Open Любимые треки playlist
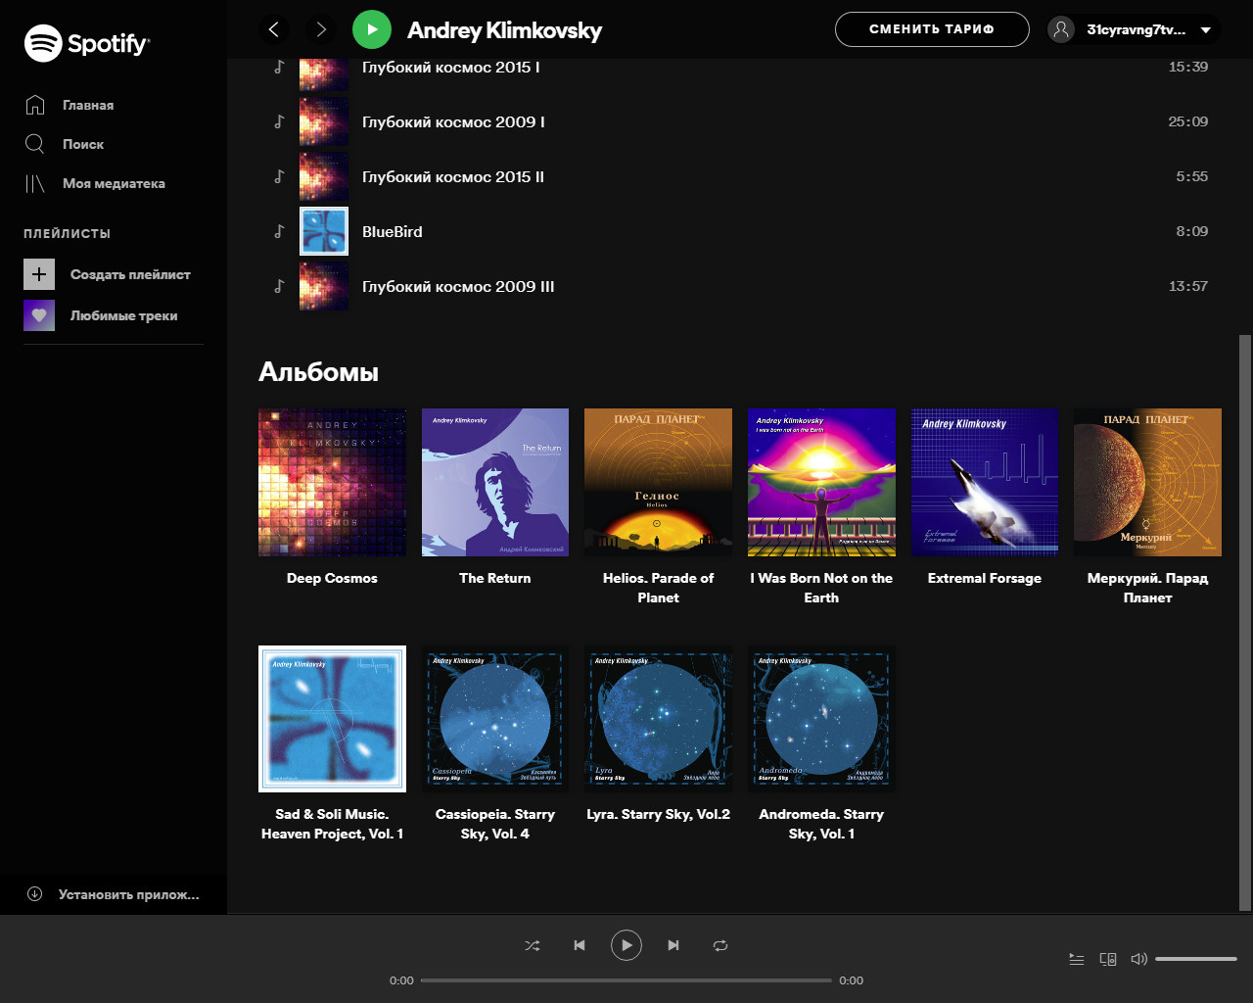 click(123, 315)
